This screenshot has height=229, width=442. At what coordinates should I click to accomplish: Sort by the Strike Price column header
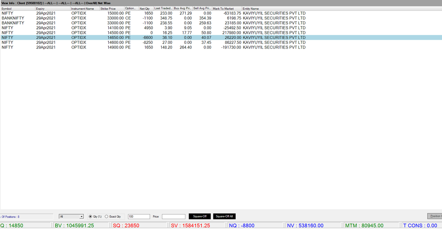[112, 8]
